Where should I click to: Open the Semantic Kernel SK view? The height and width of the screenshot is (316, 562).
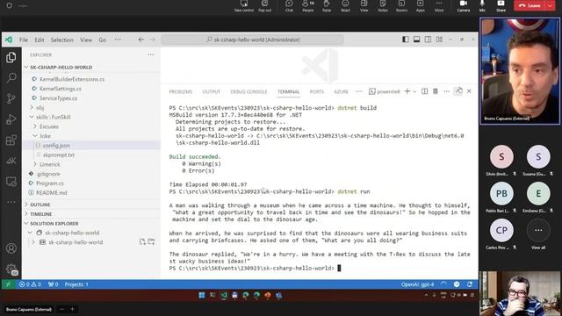point(11,161)
